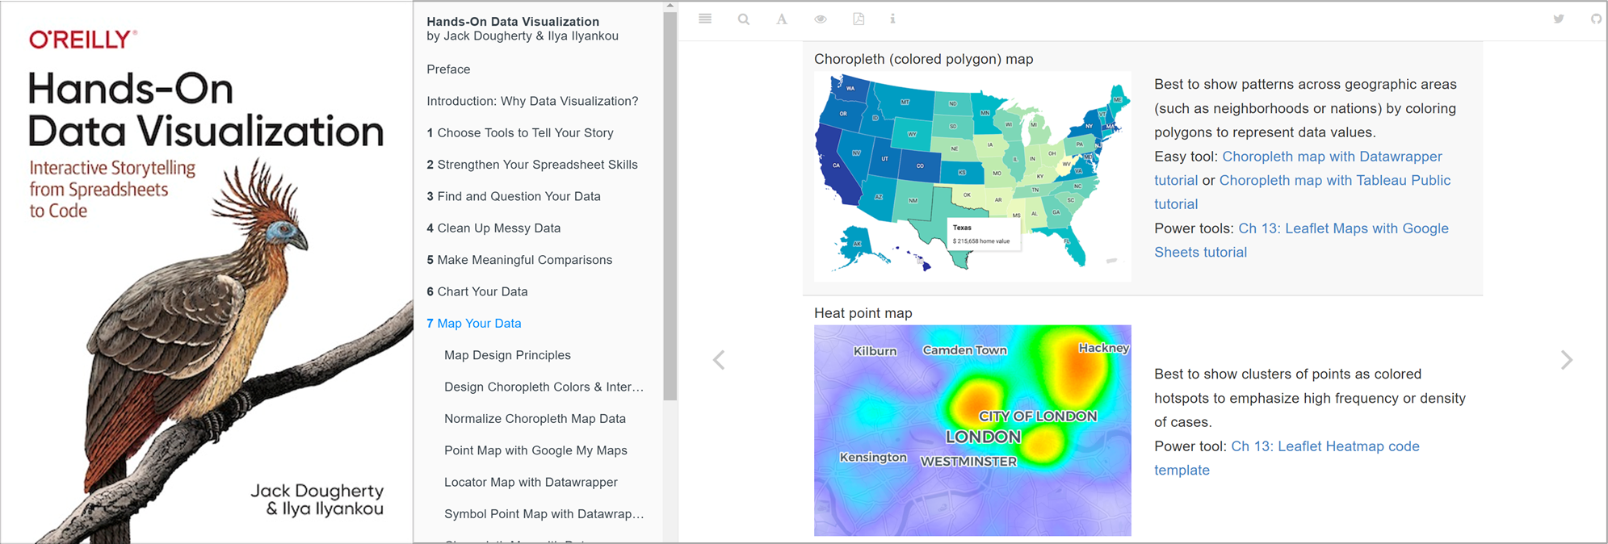This screenshot has width=1608, height=544.
Task: Go to the previous page with the left arrow
Action: point(719,360)
